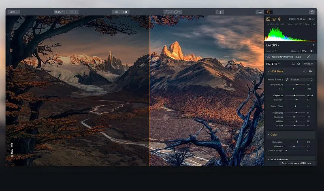Image resolution: width=324 pixels, height=191 pixels.
Task: Open the histogram view icon
Action: tap(268, 19)
